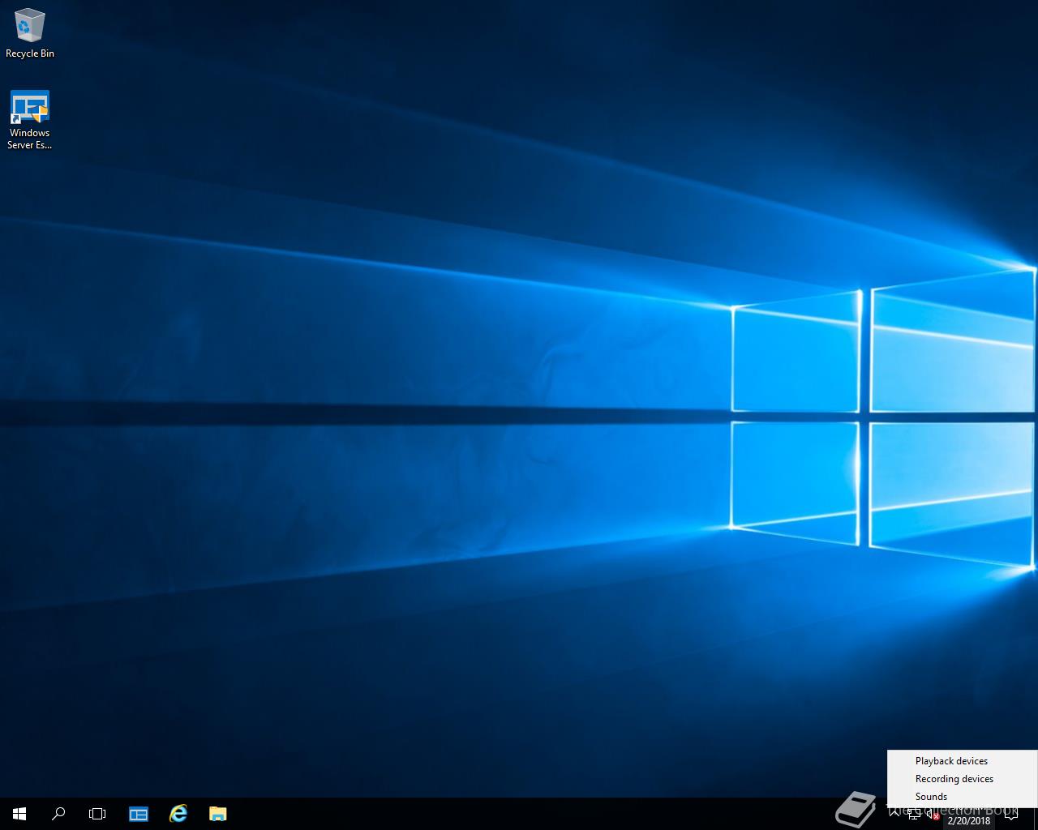Open File Explorer from the taskbar

[x=217, y=814]
